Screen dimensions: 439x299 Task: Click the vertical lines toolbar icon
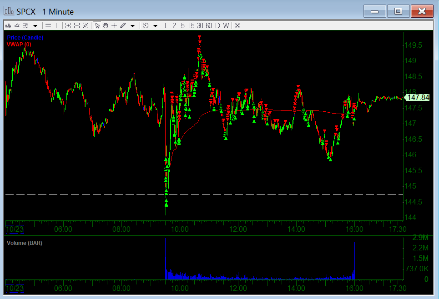click(57, 26)
